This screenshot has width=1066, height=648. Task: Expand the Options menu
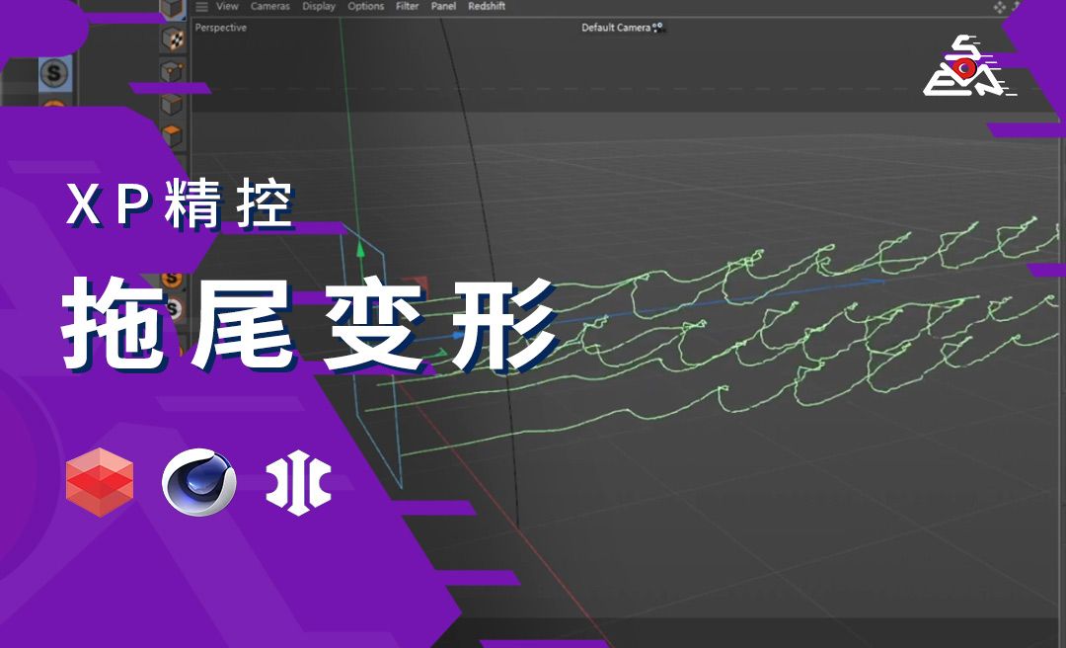(x=364, y=6)
